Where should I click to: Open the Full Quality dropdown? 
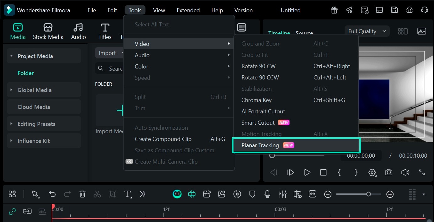tap(367, 31)
